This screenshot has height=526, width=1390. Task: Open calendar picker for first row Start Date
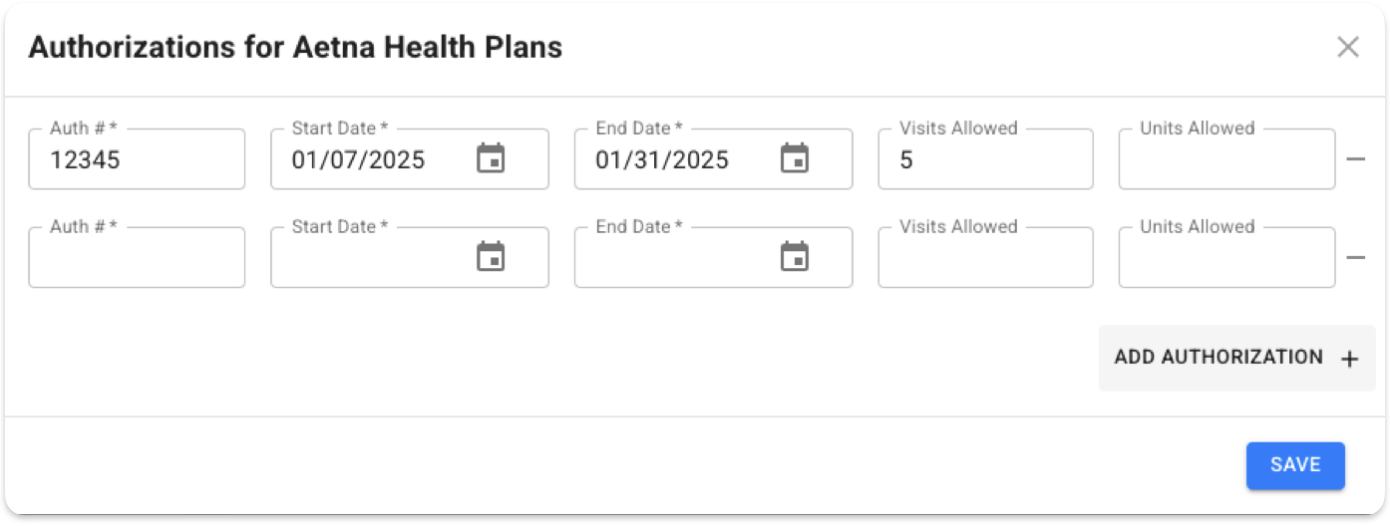(x=491, y=158)
